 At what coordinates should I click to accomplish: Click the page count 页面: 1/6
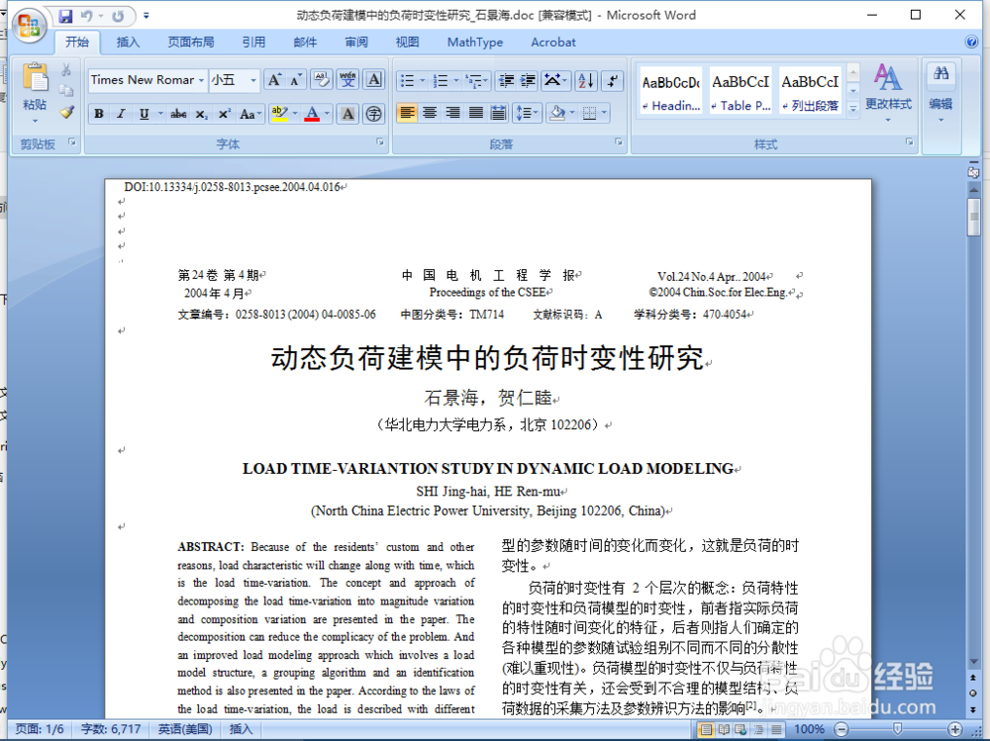pos(40,729)
